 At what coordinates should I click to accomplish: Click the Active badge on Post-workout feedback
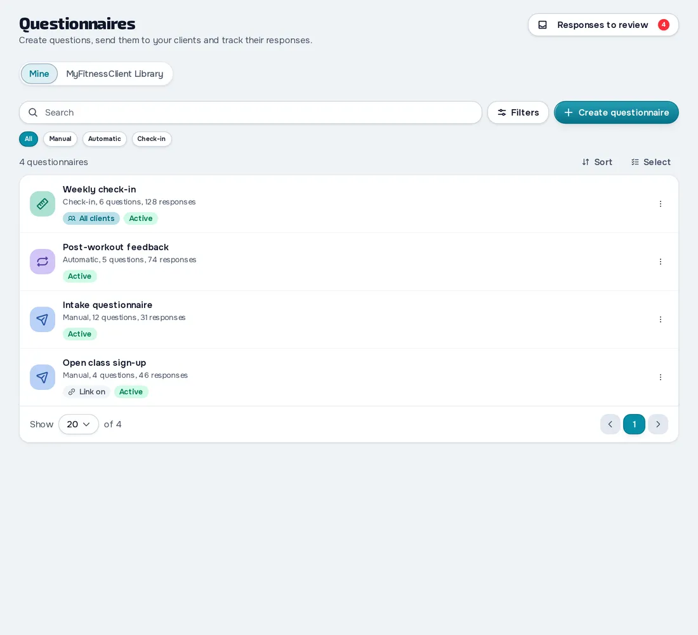80,276
